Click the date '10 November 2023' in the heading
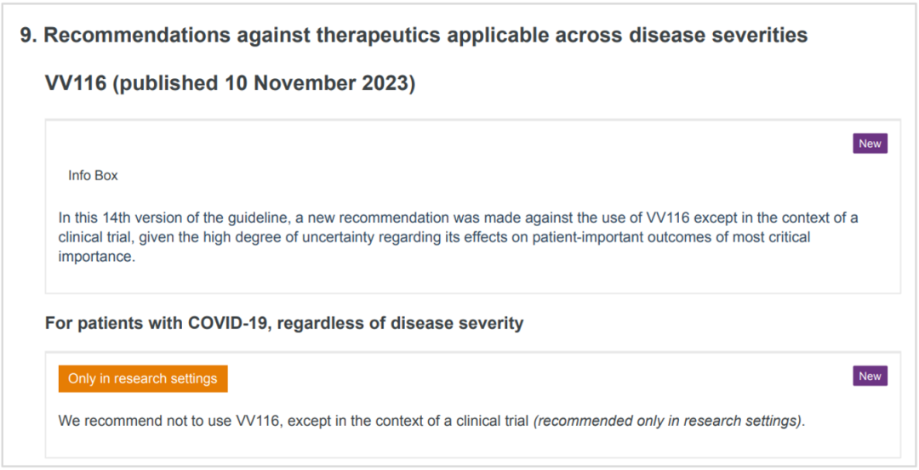Screen dimensions: 919x470 [317, 83]
